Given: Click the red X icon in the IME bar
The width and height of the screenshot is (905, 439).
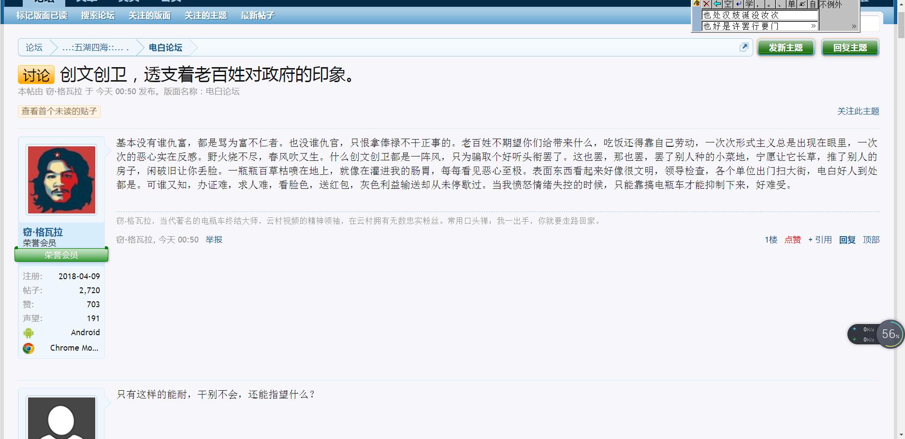Looking at the screenshot, I should (706, 4).
